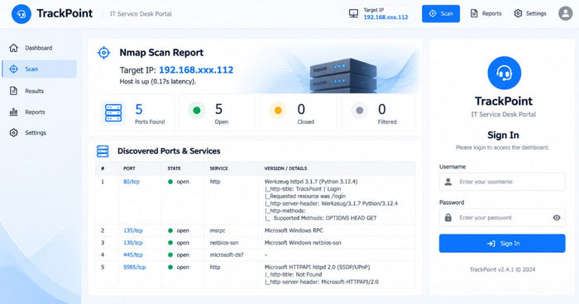The height and width of the screenshot is (304, 579).
Task: Click the gray Filtered status indicator
Action: 359,111
